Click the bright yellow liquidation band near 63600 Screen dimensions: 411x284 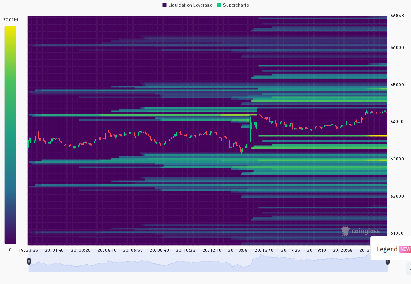[x=378, y=136]
